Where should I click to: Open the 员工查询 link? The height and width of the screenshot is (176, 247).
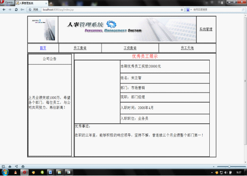tap(80, 48)
